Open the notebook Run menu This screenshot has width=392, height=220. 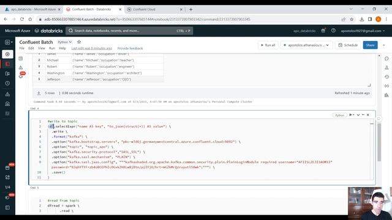(x=51, y=48)
